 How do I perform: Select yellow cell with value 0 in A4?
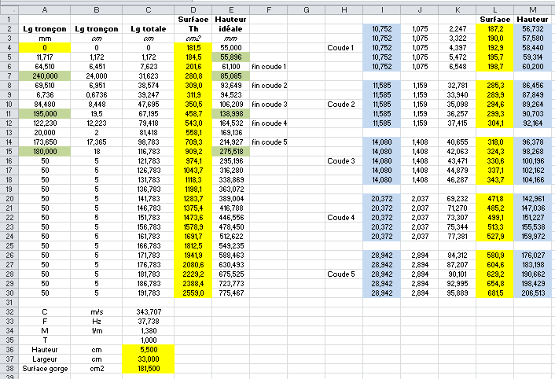(45, 47)
